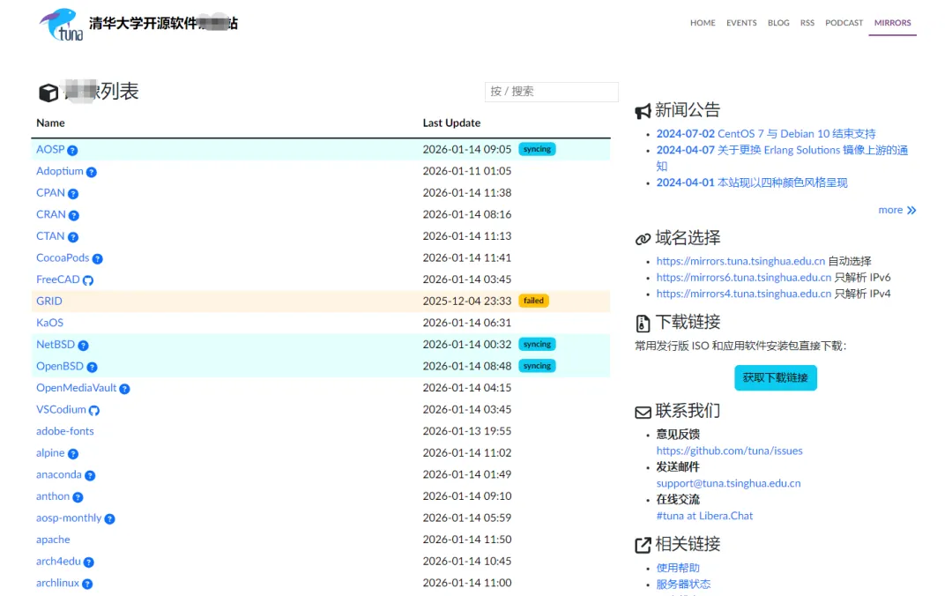952x596 pixels.
Task: Open the 2024-07-02 CentOS 7 news link
Action: [x=766, y=134]
